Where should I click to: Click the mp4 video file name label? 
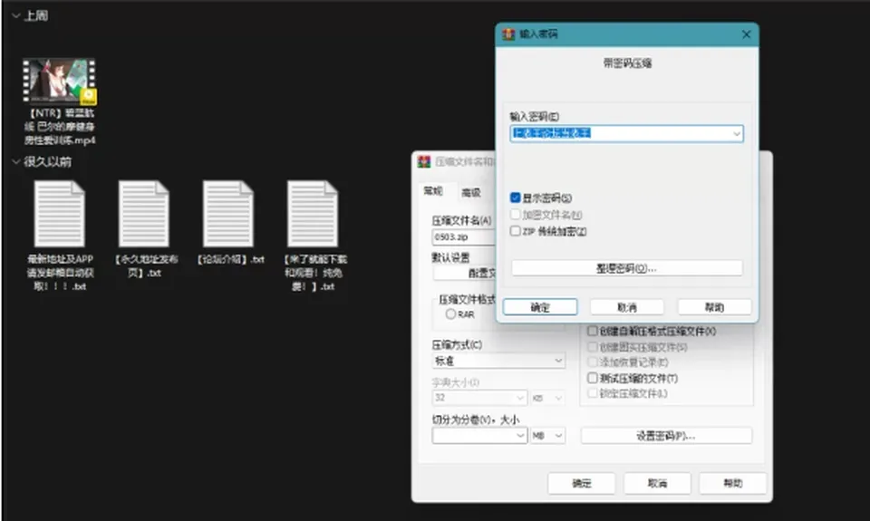coord(60,127)
